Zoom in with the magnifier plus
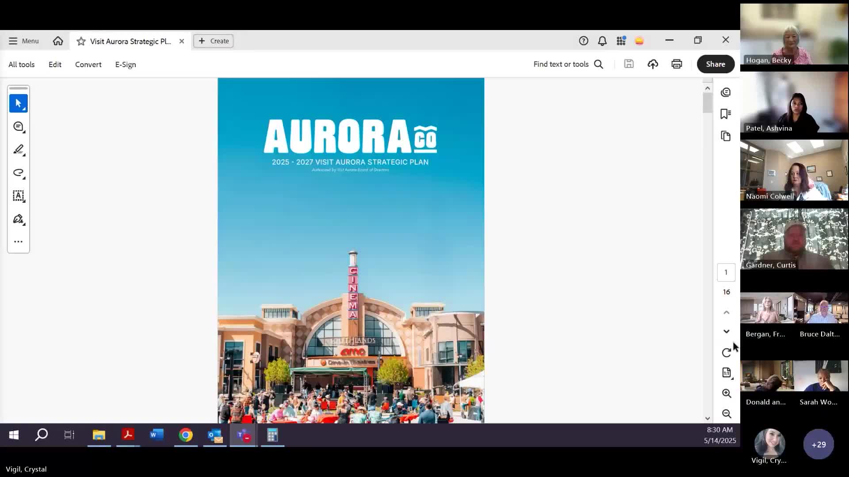Image resolution: width=849 pixels, height=477 pixels. pos(726,393)
